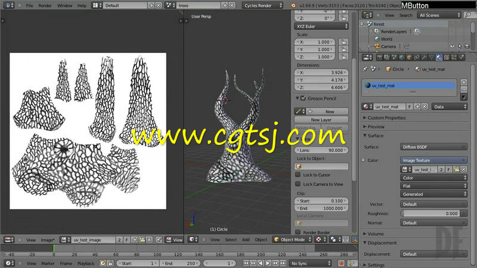
Task: Open the 3D manipulator toggle icon
Action: click(355, 240)
